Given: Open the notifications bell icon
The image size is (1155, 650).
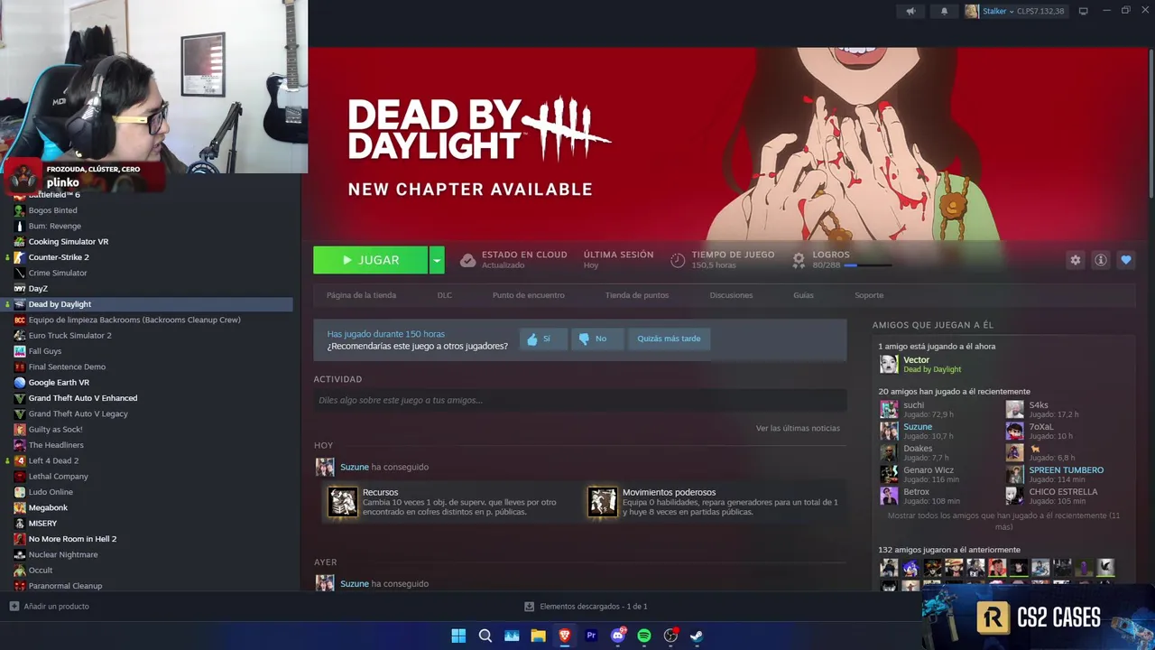Looking at the screenshot, I should 945,11.
